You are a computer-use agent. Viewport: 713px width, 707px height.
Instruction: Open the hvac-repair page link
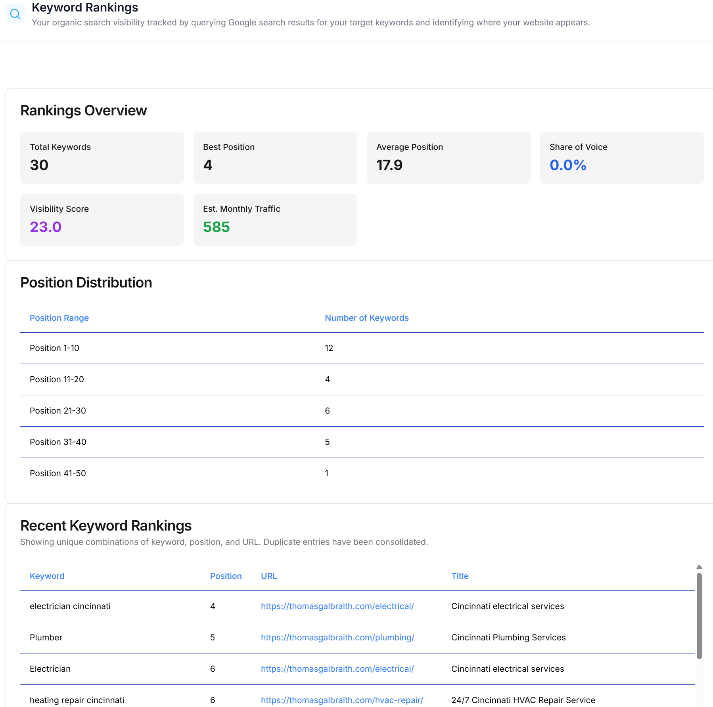click(341, 700)
